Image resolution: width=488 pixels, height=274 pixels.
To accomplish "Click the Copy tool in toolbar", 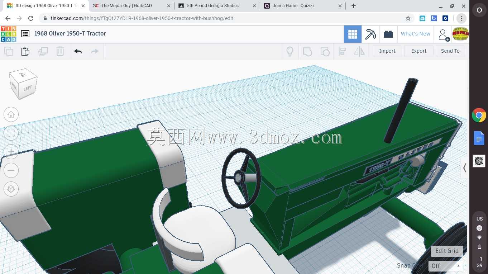I will [9, 51].
